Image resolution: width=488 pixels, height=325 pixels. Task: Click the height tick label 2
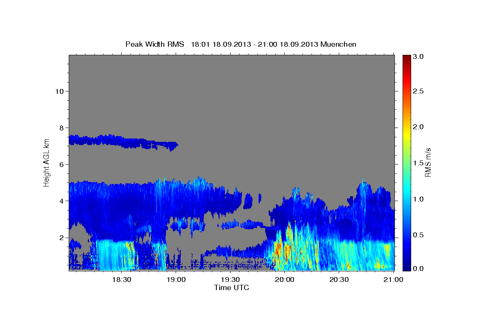[x=61, y=237]
